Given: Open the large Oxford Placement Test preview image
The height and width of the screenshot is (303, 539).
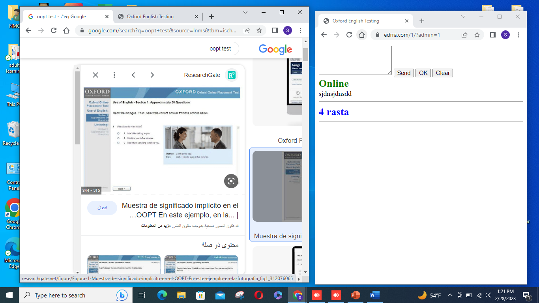Looking at the screenshot, I should (x=162, y=140).
